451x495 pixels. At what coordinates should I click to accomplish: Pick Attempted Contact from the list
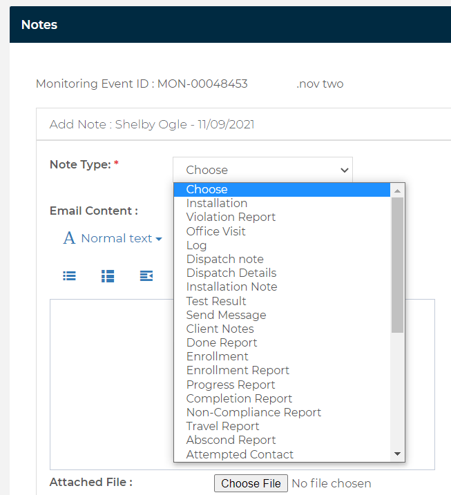[x=282, y=454]
